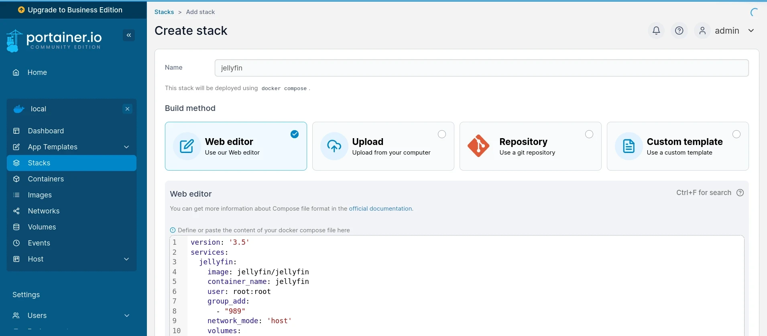Open the official documentation link
Image resolution: width=767 pixels, height=336 pixels.
click(380, 209)
